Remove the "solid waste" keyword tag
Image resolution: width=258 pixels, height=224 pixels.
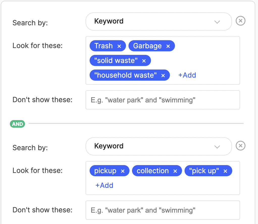(x=144, y=61)
